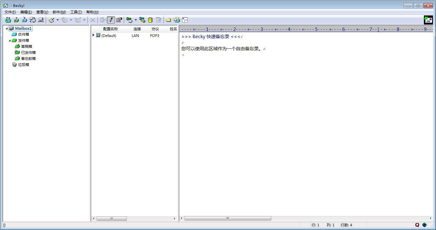The image size is (436, 230).
Task: Create a new folder with the yellow folder icon
Action: 168,20
